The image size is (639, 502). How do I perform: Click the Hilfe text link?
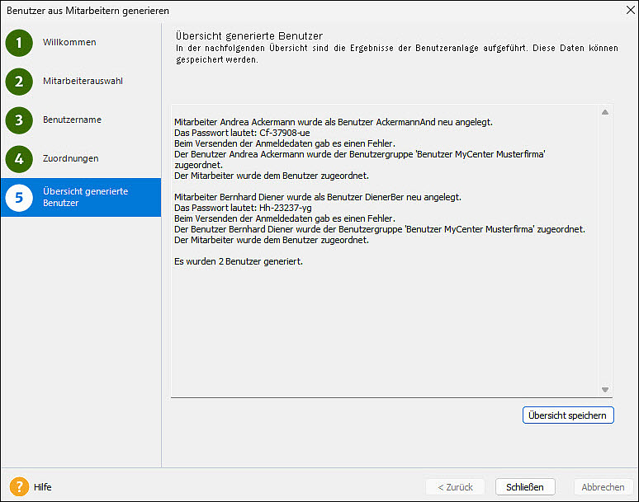point(43,487)
